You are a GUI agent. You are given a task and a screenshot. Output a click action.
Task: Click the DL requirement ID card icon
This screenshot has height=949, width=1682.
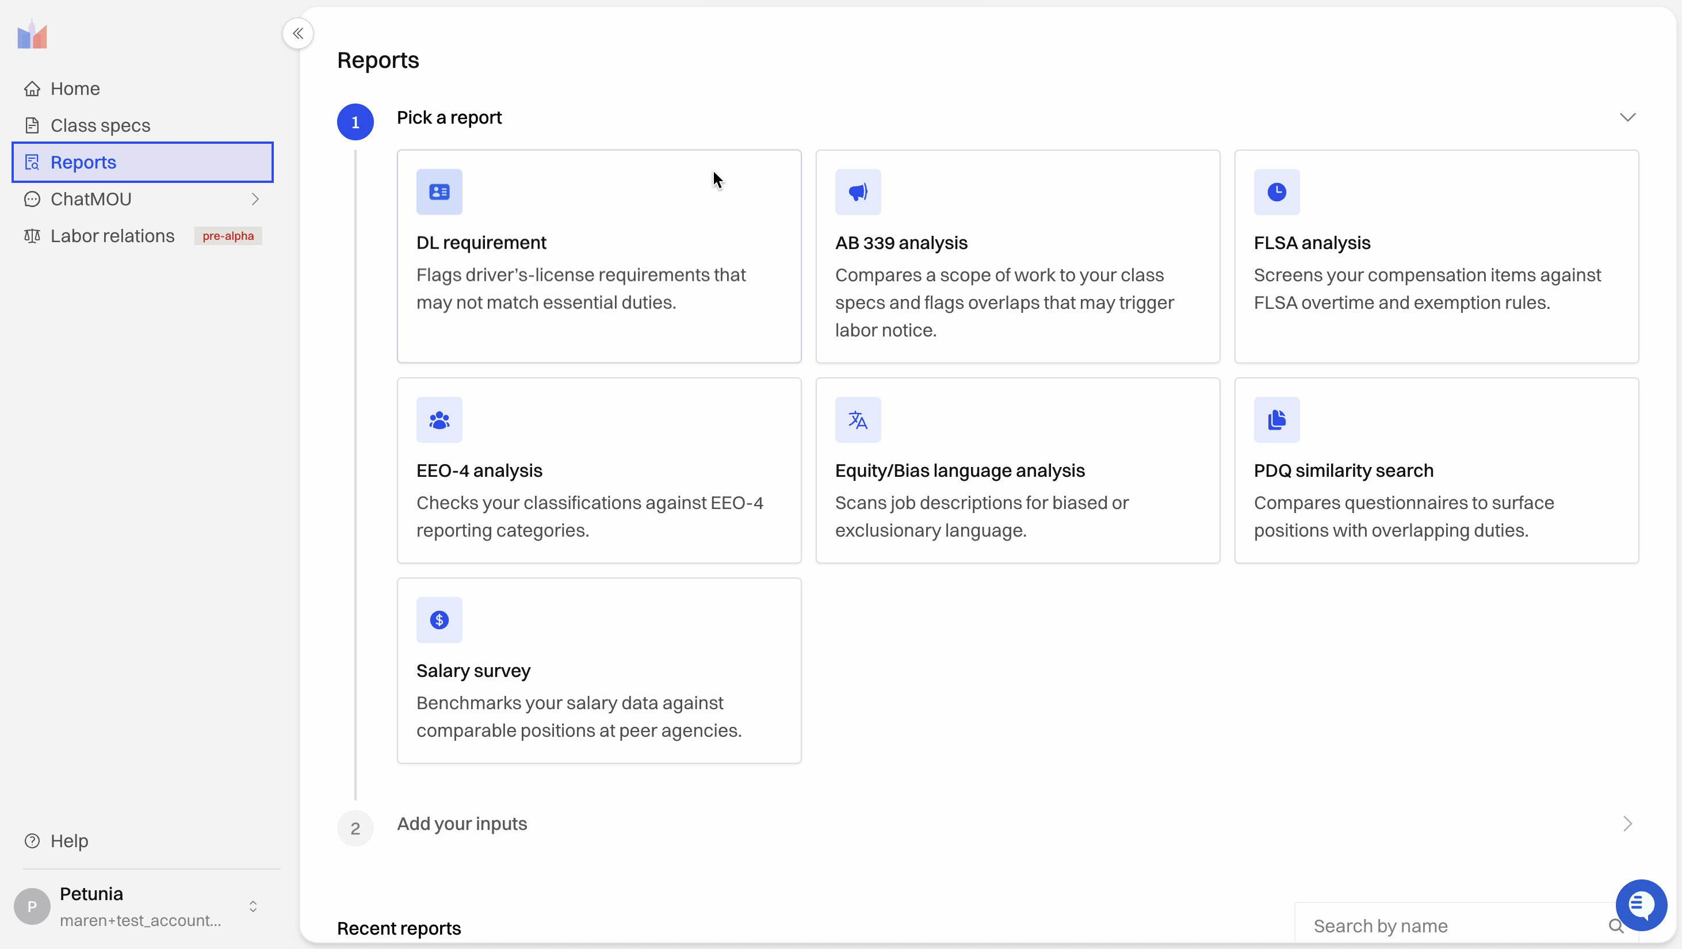point(439,192)
